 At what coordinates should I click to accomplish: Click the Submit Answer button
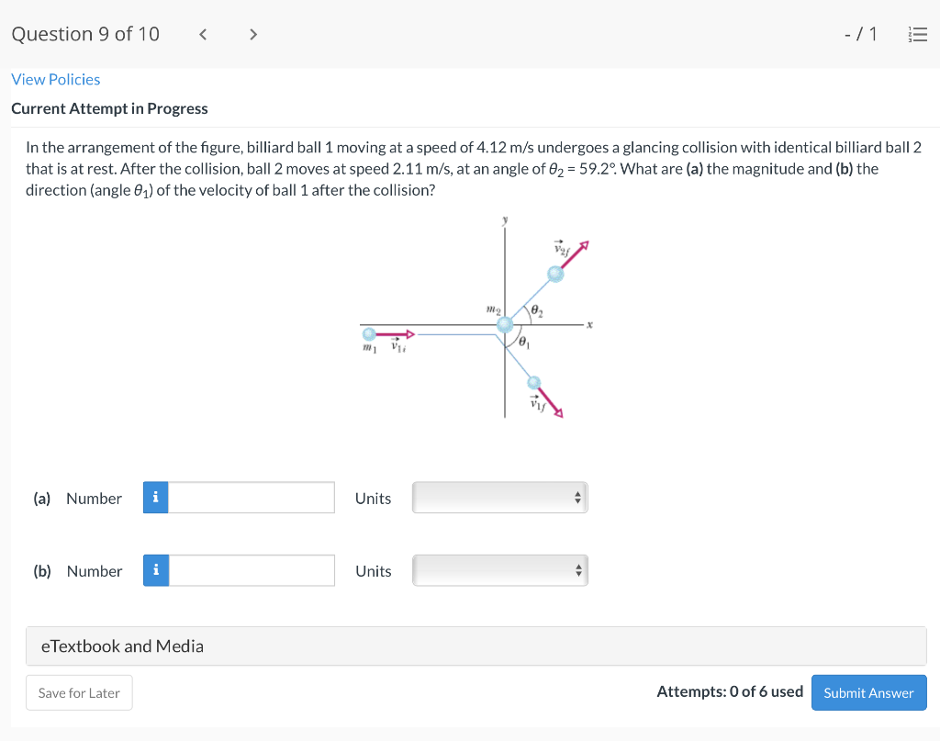[x=868, y=692]
